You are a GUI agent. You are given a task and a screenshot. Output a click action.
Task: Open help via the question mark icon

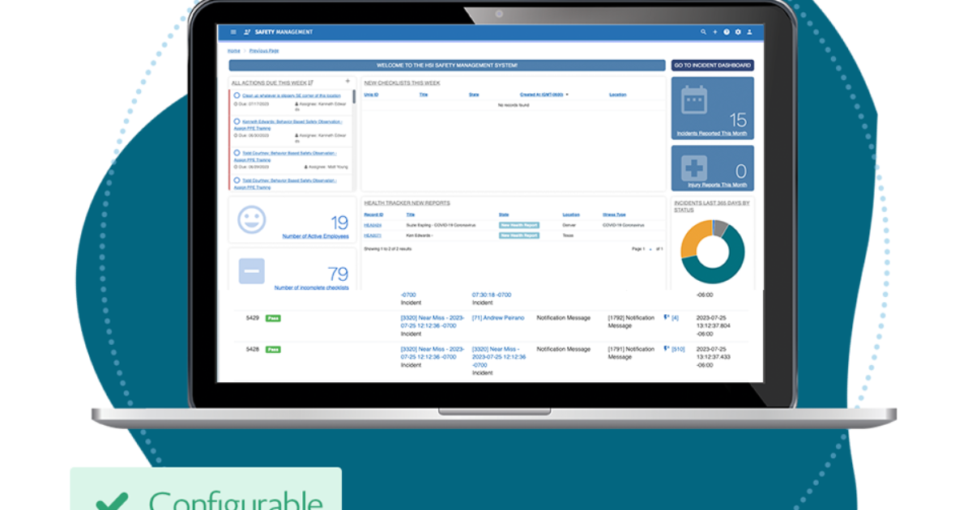726,32
